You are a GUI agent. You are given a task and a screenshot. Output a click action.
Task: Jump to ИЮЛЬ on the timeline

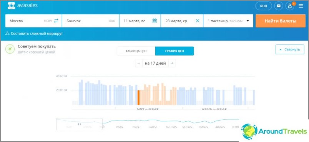point(136,127)
